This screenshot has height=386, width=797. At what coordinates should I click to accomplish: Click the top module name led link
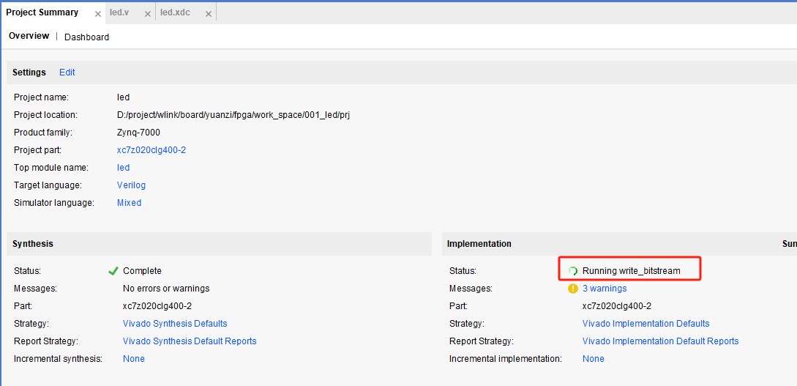(x=123, y=168)
